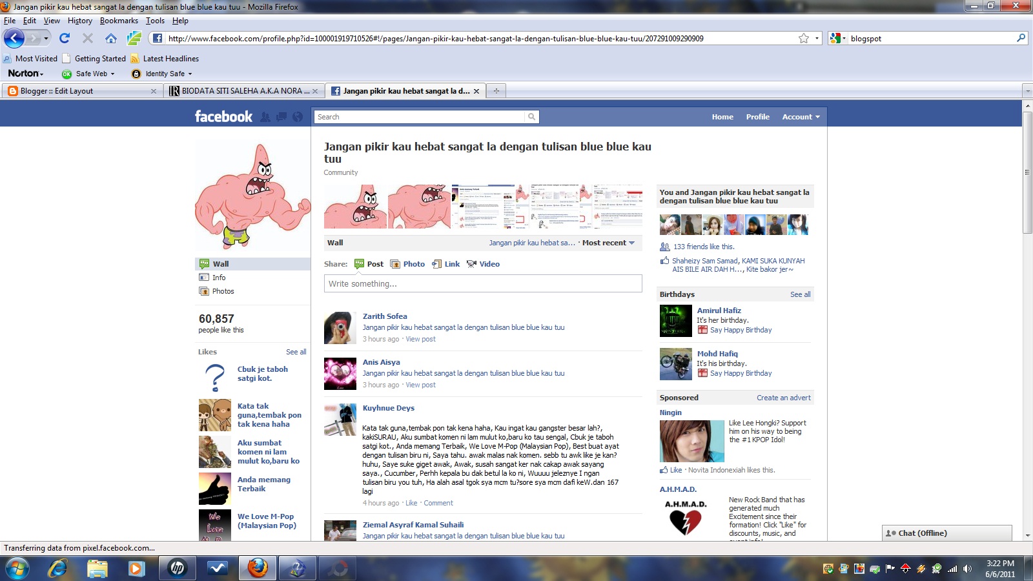Click the Facebook search magnifier icon
Viewport: 1033px width, 581px height.
pyautogui.click(x=531, y=117)
